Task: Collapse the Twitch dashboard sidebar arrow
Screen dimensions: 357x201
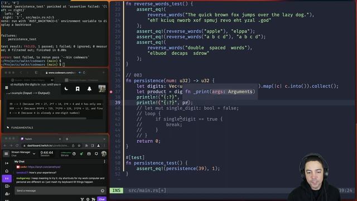Action: [7, 163]
